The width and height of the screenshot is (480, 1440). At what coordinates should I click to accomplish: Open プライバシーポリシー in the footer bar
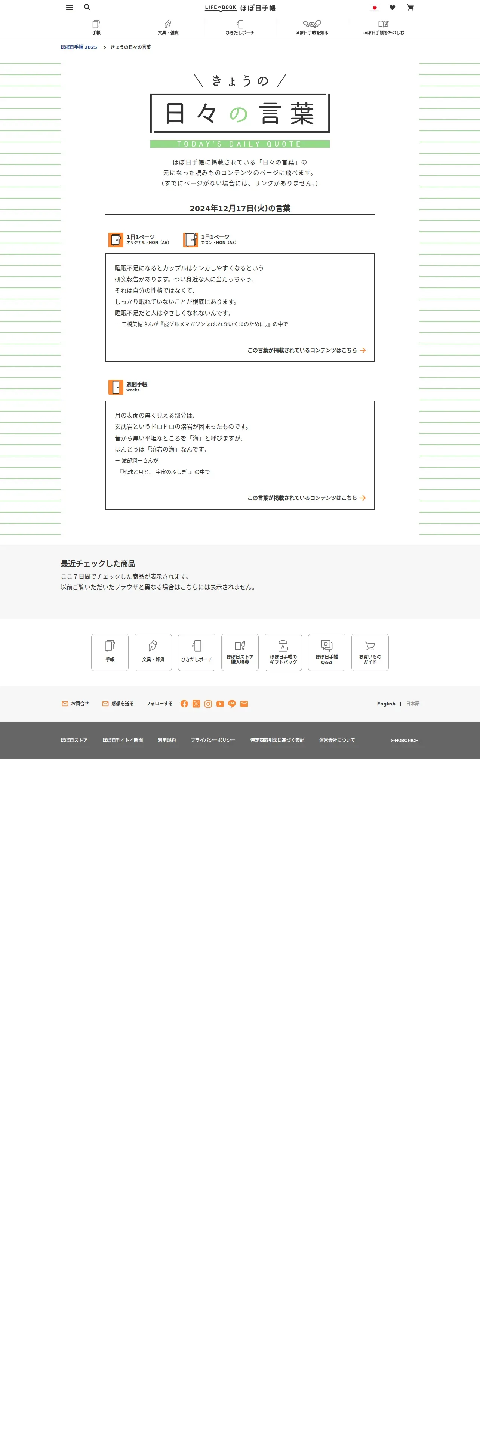[x=213, y=740]
